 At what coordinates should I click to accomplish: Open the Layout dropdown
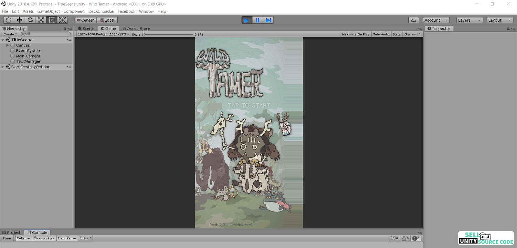point(500,20)
